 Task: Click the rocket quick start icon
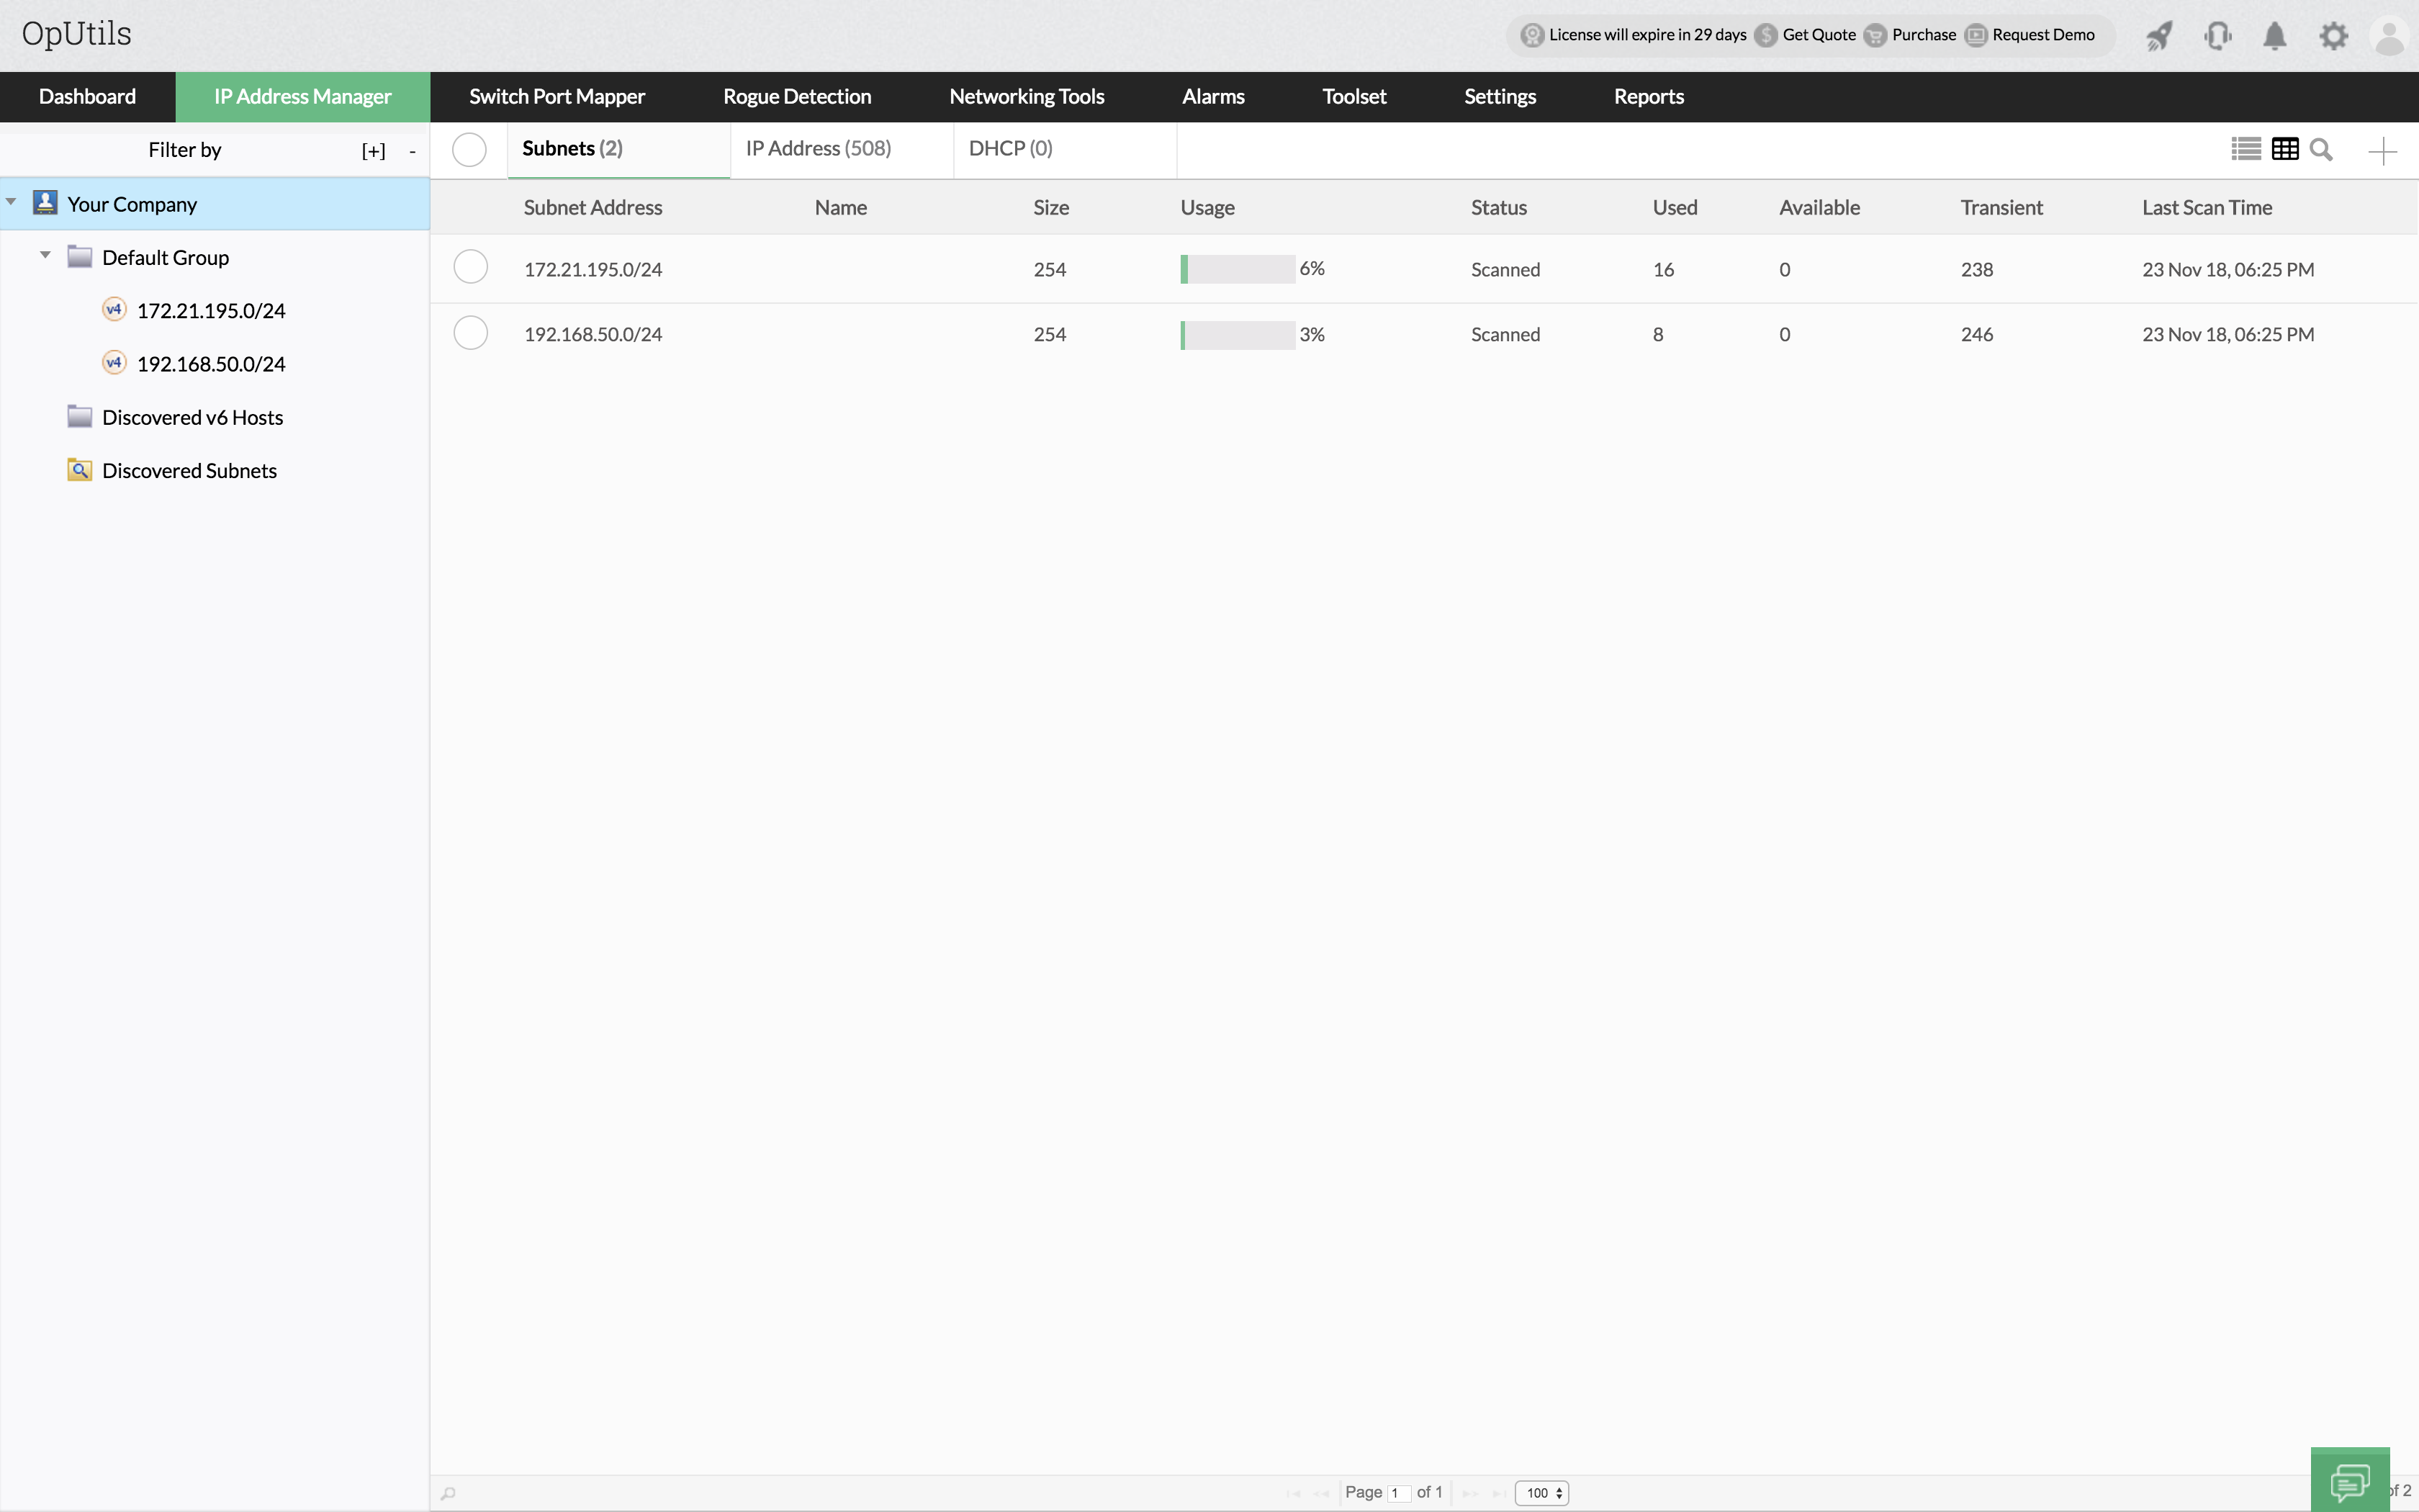(x=2159, y=36)
